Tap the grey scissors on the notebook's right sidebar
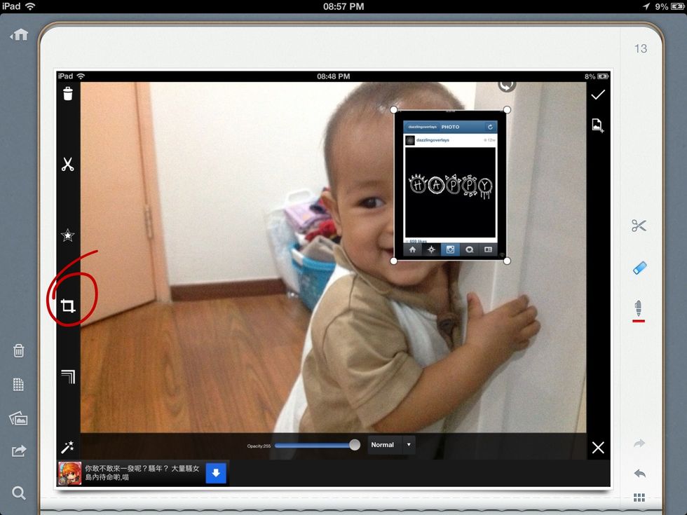This screenshot has height=515, width=687. (x=639, y=226)
